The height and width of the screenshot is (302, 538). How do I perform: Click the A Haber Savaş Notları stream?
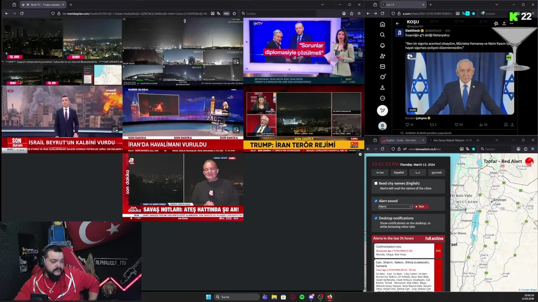tap(182, 187)
